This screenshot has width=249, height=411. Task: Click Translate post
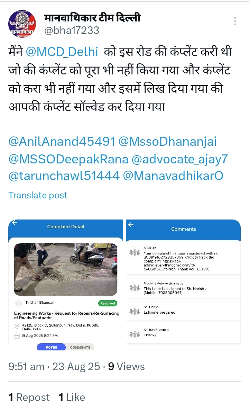[x=38, y=195]
